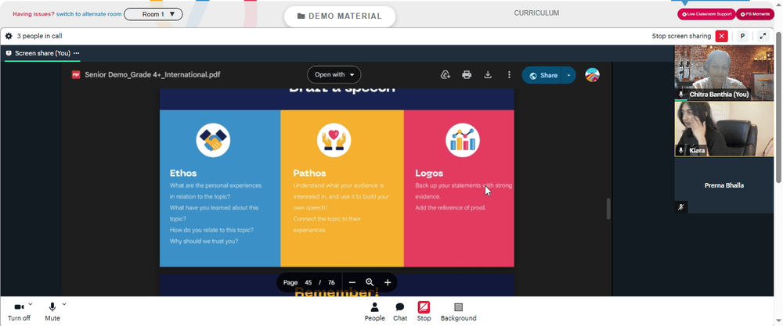The image size is (783, 326).
Task: Open the DEMO MATERIAL tab
Action: click(340, 16)
